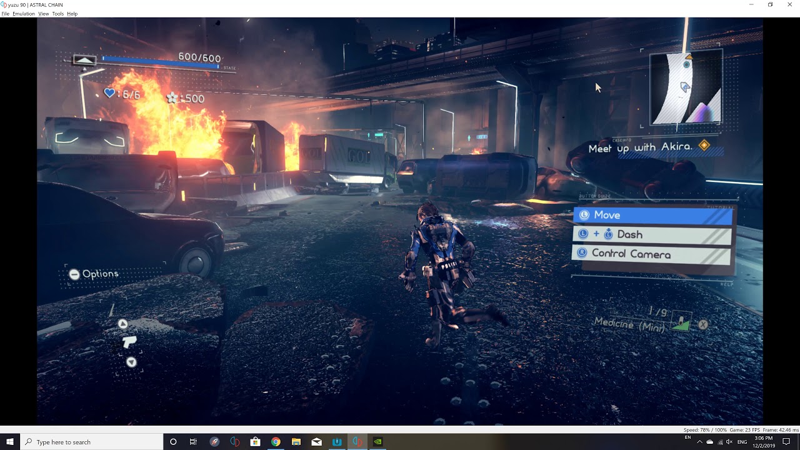This screenshot has height=450, width=800.
Task: Click the 6/6 lives counter text
Action: [131, 94]
